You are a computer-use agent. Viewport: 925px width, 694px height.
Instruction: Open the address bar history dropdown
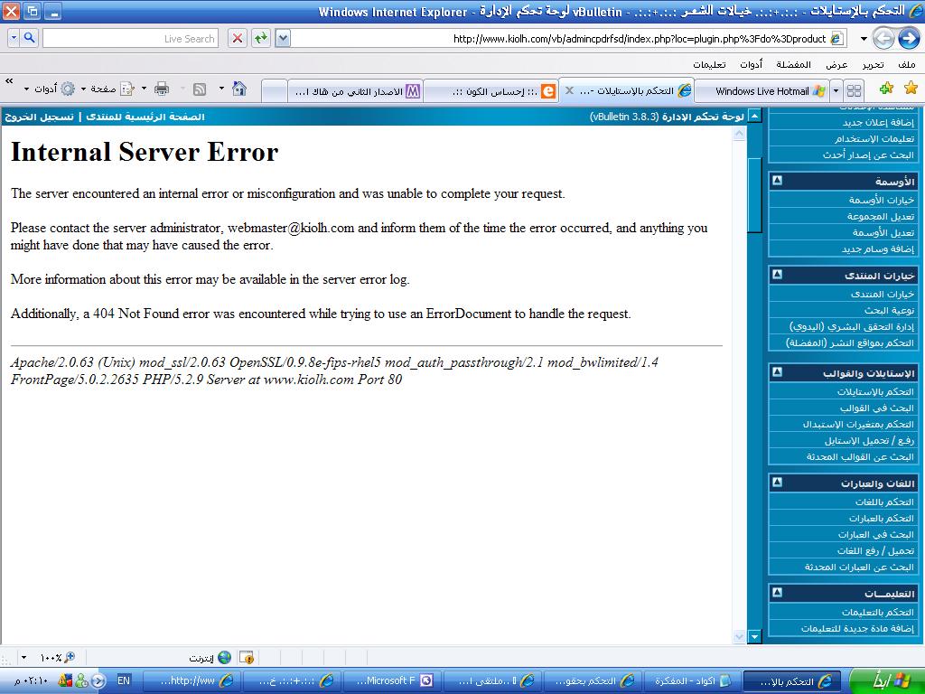coord(283,38)
